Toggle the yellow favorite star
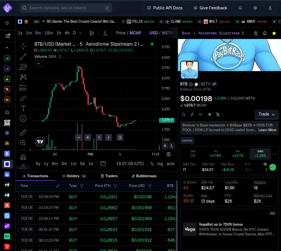The height and width of the screenshot is (251, 281). click(274, 33)
